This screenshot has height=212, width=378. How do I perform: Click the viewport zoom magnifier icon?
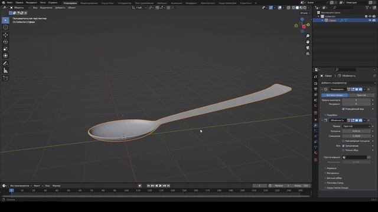(x=308, y=36)
